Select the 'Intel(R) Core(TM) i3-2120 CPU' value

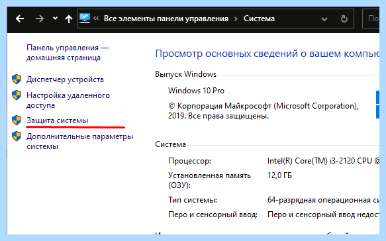click(x=320, y=161)
